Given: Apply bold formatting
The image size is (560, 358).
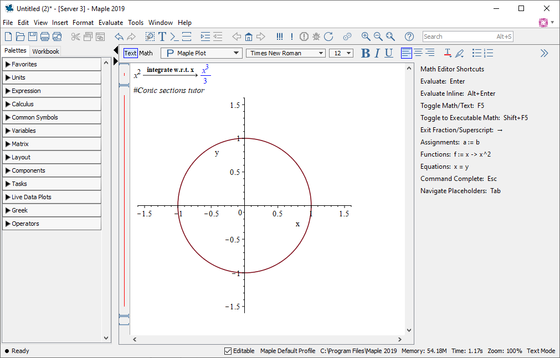Looking at the screenshot, I should tap(366, 53).
